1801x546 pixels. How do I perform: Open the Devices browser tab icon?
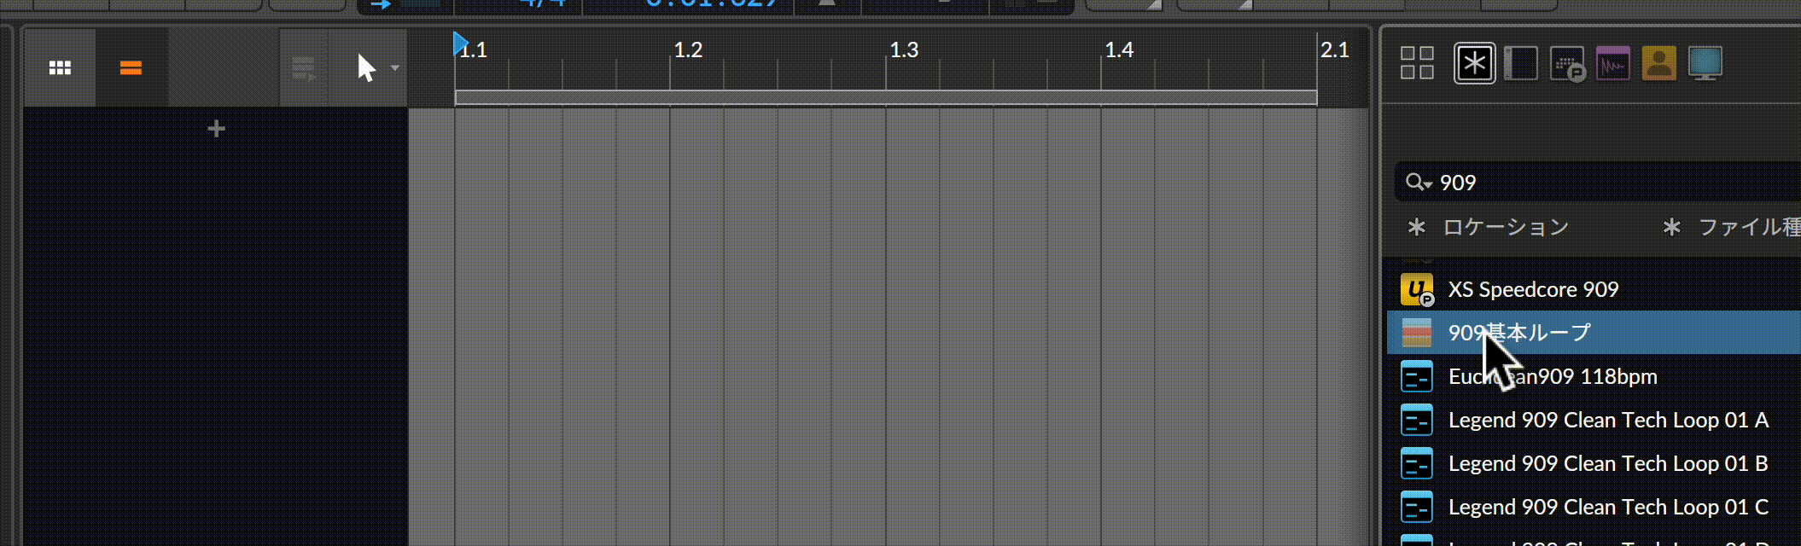[x=1520, y=63]
